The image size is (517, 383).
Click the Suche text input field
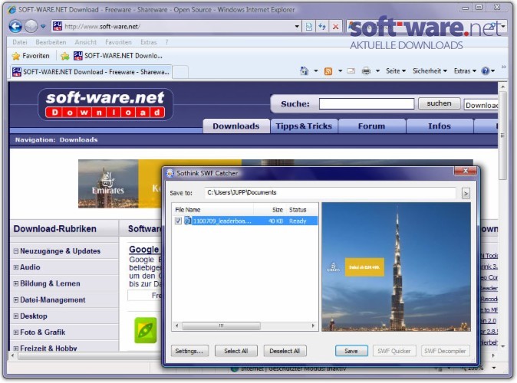(367, 103)
